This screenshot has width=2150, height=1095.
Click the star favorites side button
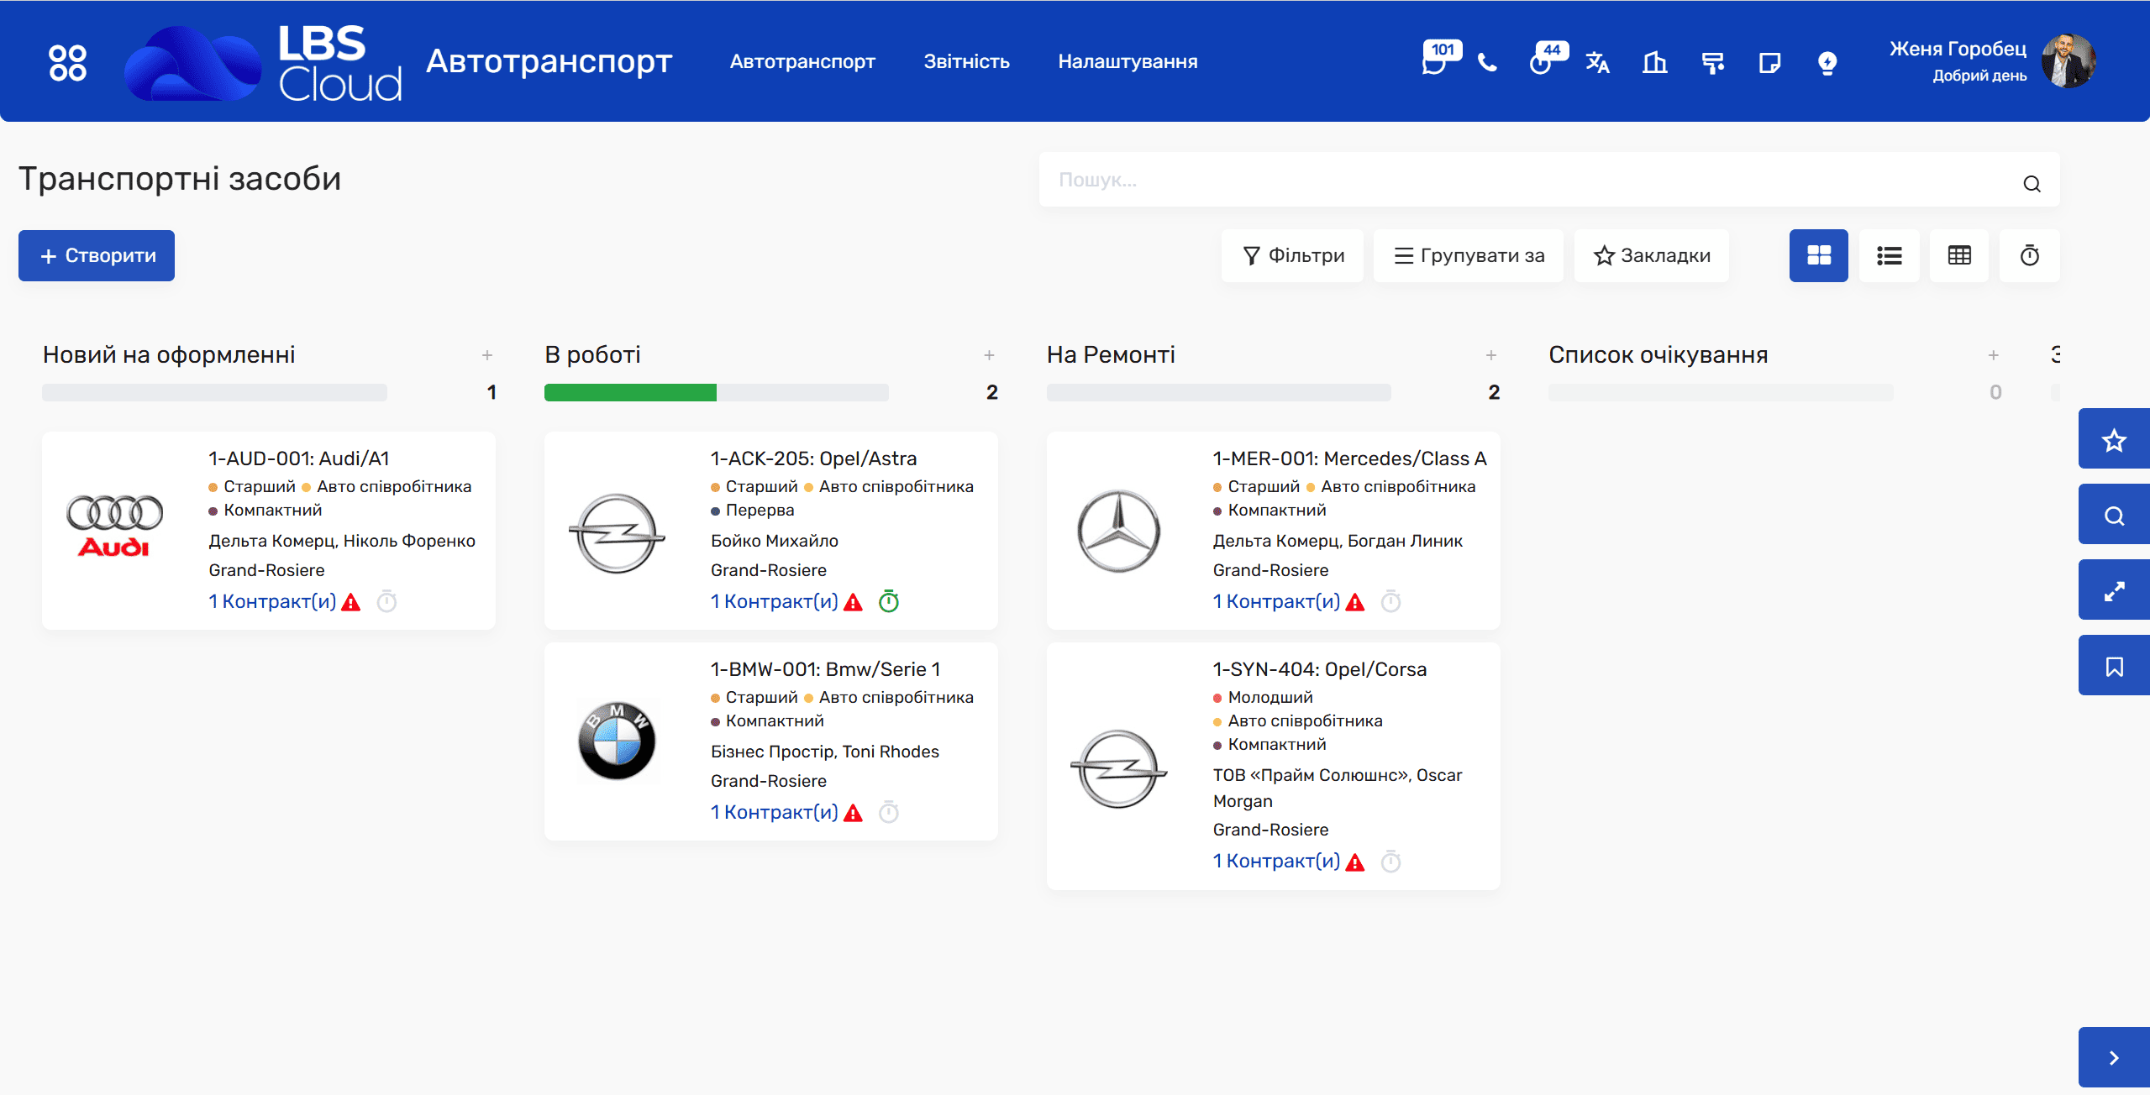[2114, 439]
